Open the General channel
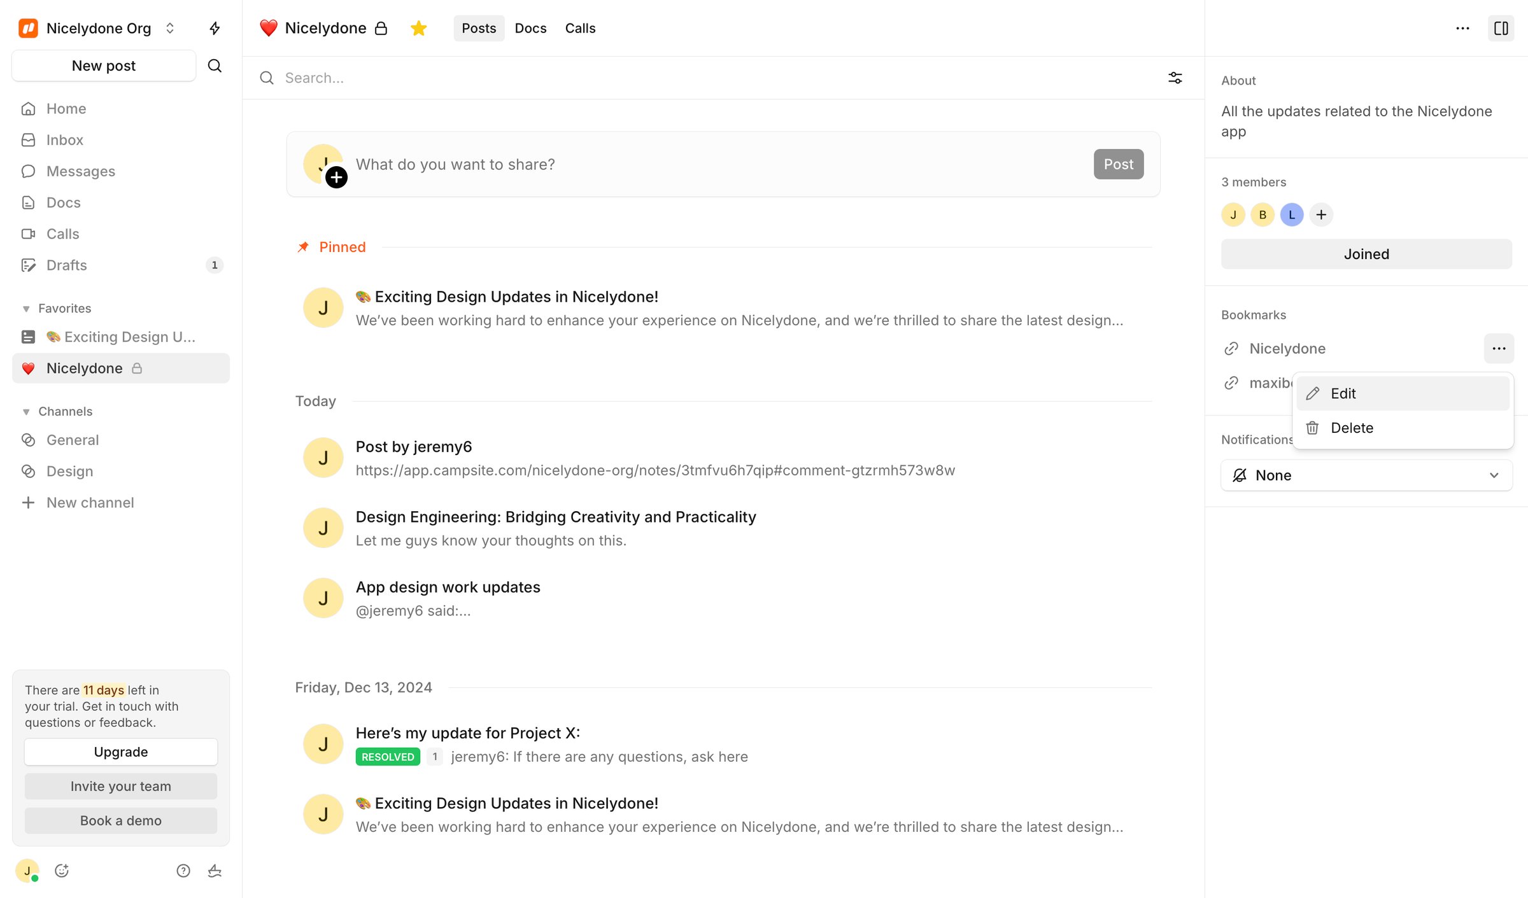This screenshot has height=898, width=1528. point(121,440)
